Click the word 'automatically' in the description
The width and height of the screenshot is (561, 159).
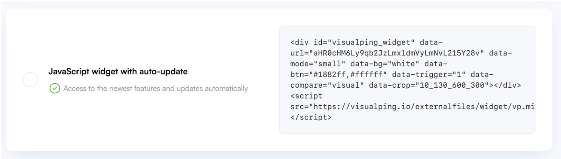tap(226, 89)
